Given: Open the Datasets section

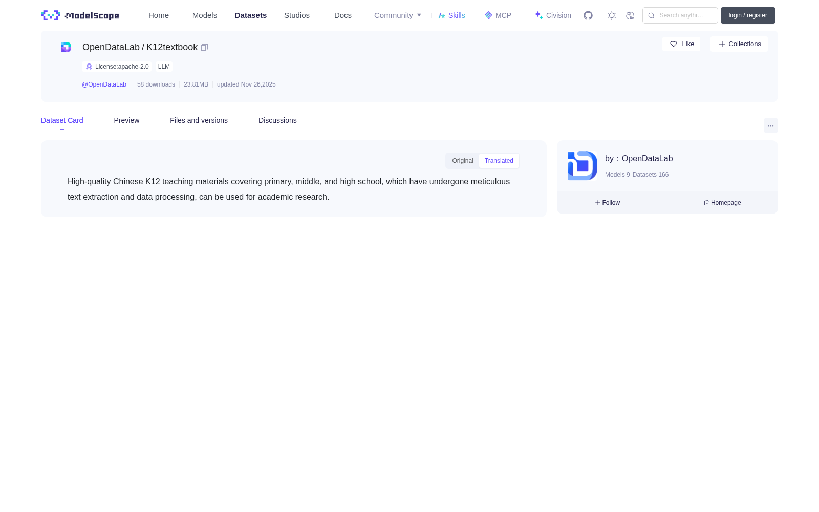Looking at the screenshot, I should coord(251,15).
